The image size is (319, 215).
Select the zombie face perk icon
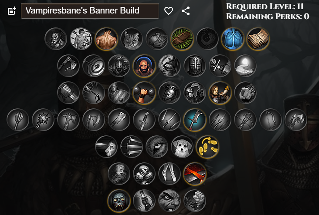pyautogui.click(x=119, y=201)
